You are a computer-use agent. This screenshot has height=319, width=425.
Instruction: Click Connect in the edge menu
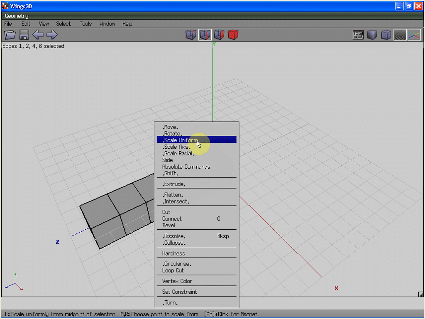172,218
